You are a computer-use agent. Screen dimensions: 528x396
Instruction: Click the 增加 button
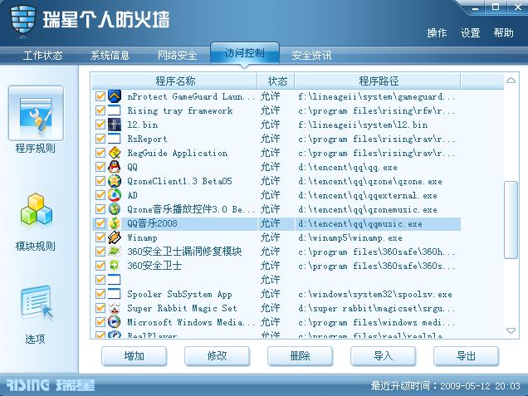tap(134, 356)
